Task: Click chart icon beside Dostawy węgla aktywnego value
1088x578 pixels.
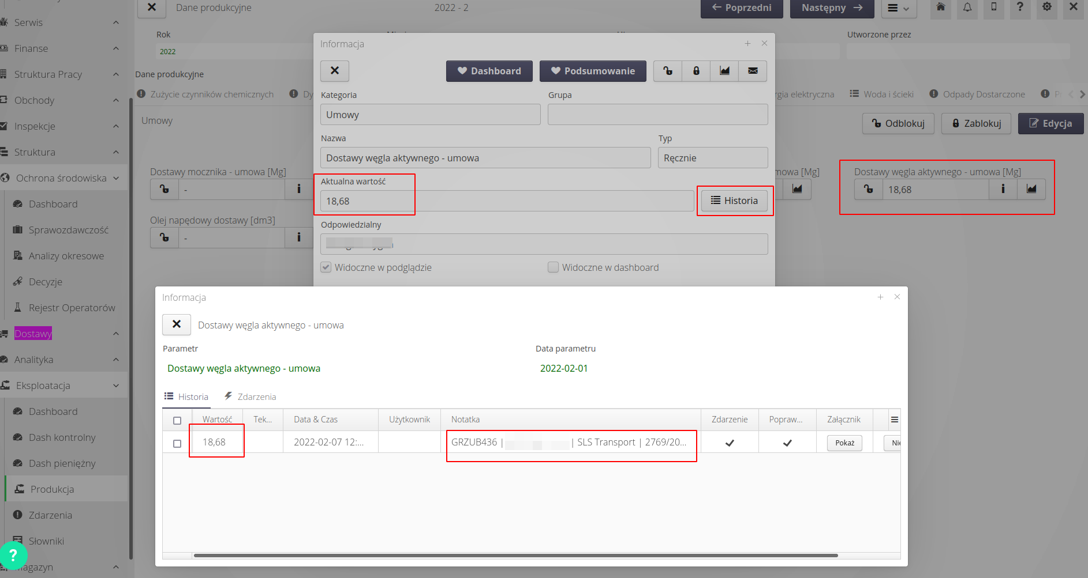Action: pyautogui.click(x=1031, y=189)
